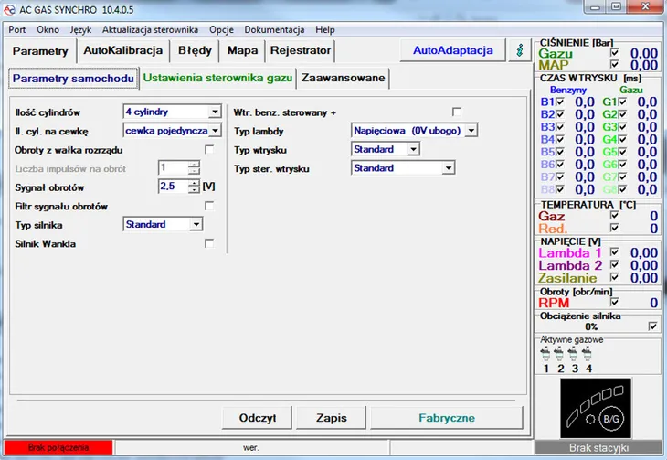Decrease the Sygnał obrotów voltage value
The image size is (667, 460).
pyautogui.click(x=194, y=189)
